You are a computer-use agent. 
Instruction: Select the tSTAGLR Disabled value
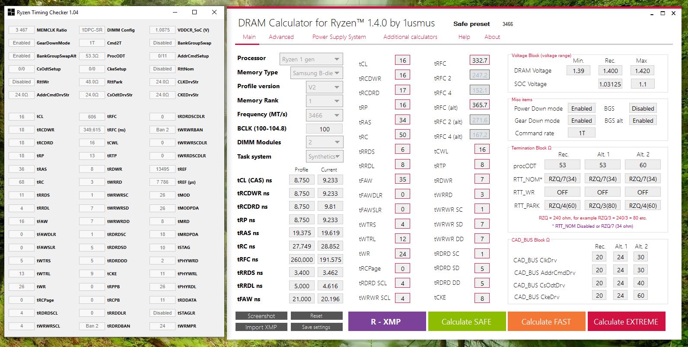162,313
